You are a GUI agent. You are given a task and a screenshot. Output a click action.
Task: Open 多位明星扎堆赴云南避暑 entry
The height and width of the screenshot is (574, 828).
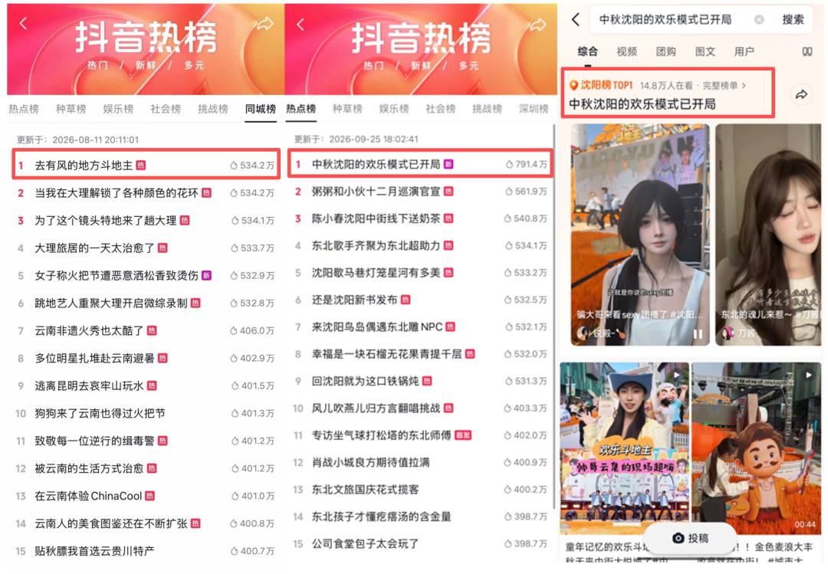point(146,358)
